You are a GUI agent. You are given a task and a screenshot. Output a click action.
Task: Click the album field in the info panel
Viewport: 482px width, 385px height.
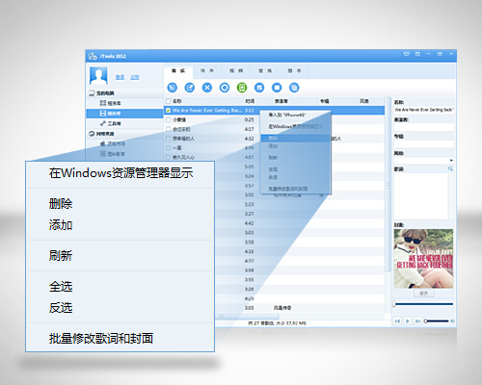[x=424, y=144]
